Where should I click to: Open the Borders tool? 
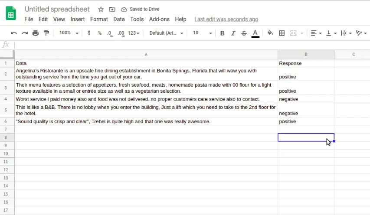(x=282, y=33)
